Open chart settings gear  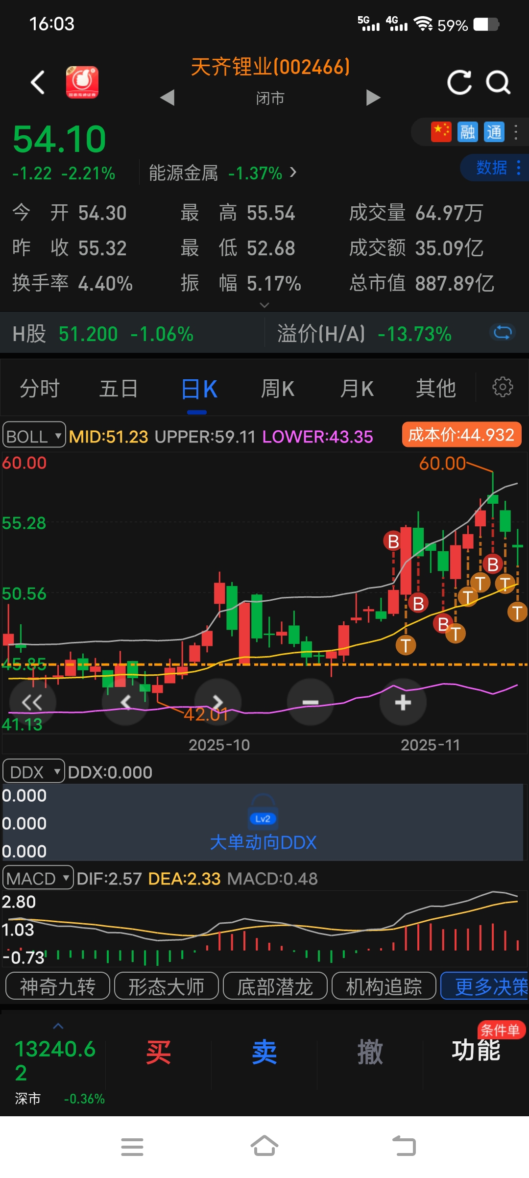(x=503, y=387)
